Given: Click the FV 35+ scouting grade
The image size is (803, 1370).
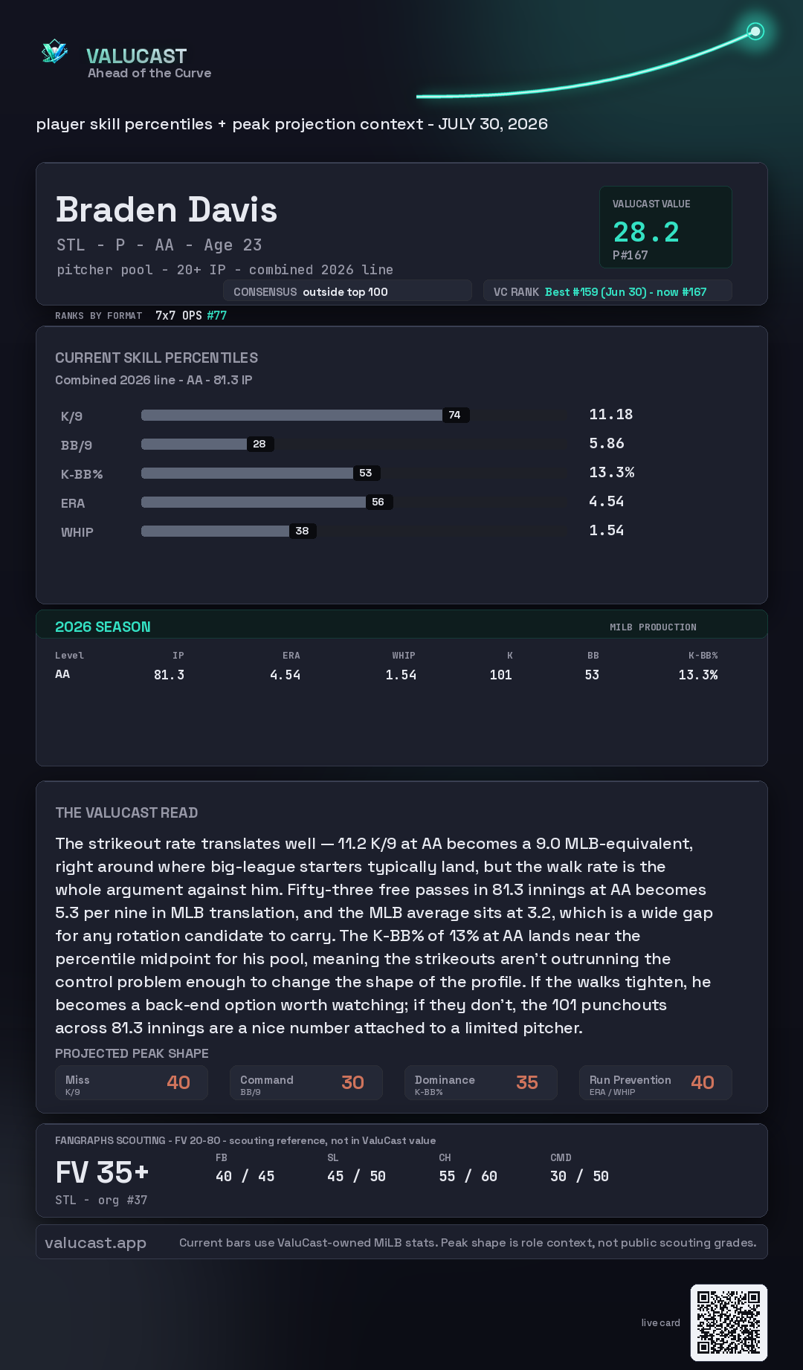Looking at the screenshot, I should pos(102,1173).
